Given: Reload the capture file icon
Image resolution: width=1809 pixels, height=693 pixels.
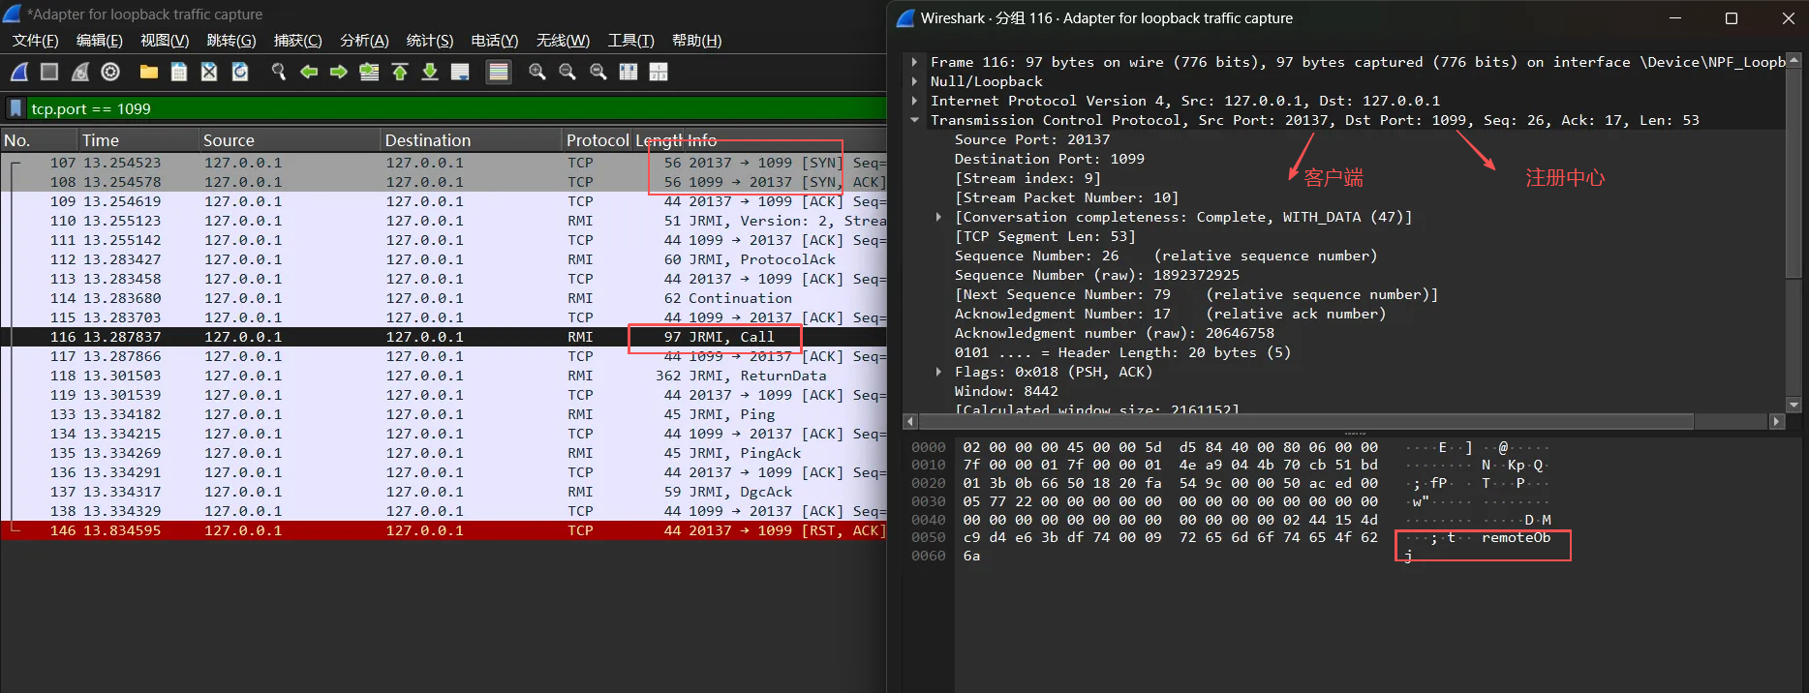Looking at the screenshot, I should [x=240, y=72].
